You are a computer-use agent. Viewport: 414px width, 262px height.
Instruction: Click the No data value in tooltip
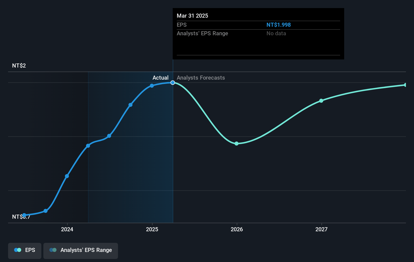(x=276, y=33)
